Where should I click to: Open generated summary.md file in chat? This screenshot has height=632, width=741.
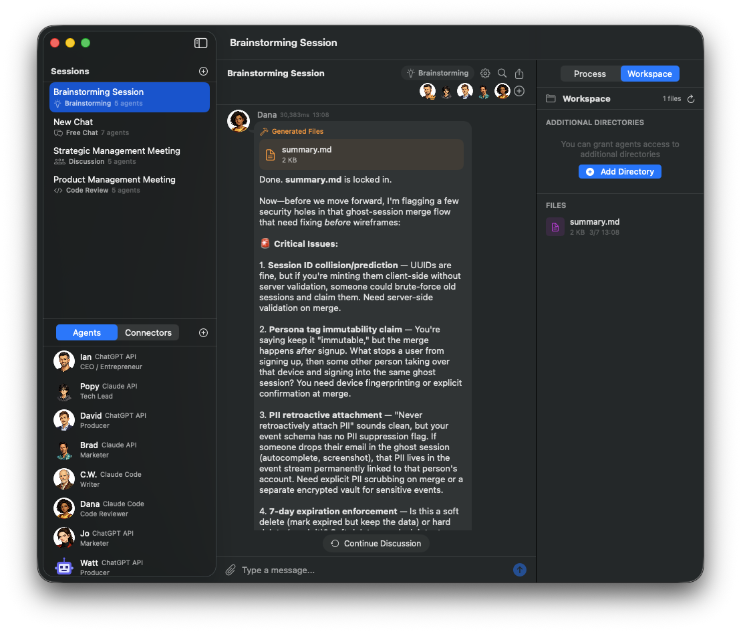pos(361,154)
